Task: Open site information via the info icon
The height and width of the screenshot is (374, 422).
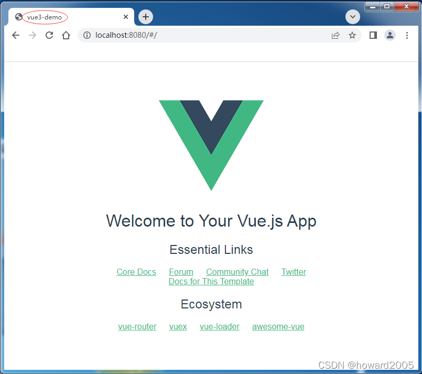Action: [x=87, y=35]
